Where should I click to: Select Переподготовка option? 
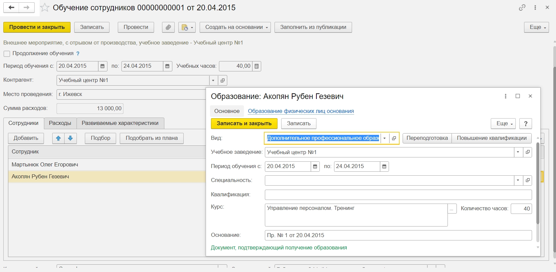pyautogui.click(x=427, y=138)
